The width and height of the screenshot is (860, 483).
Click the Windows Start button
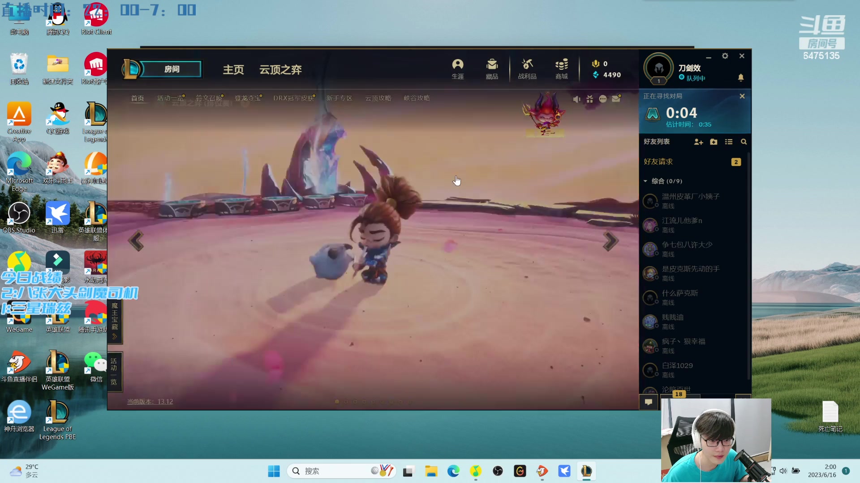[x=274, y=471]
